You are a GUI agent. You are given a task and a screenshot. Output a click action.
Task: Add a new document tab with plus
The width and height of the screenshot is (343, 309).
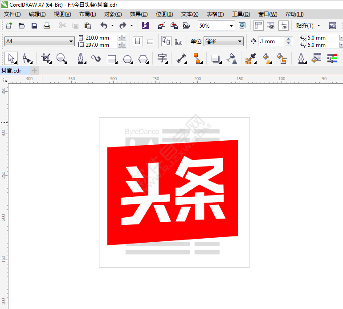[x=34, y=70]
